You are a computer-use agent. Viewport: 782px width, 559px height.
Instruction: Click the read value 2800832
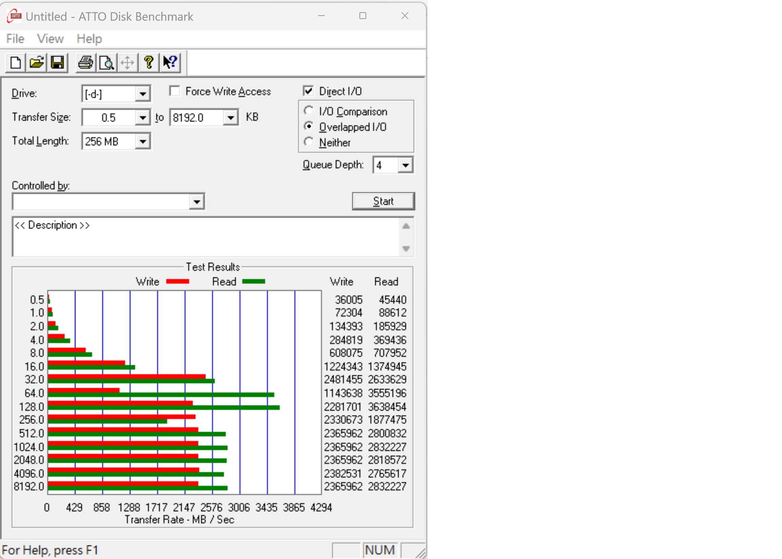click(387, 433)
